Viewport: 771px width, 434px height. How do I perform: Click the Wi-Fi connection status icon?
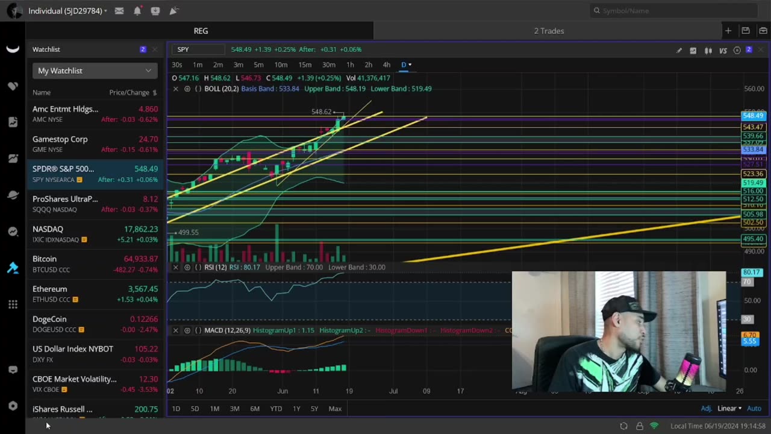point(654,426)
